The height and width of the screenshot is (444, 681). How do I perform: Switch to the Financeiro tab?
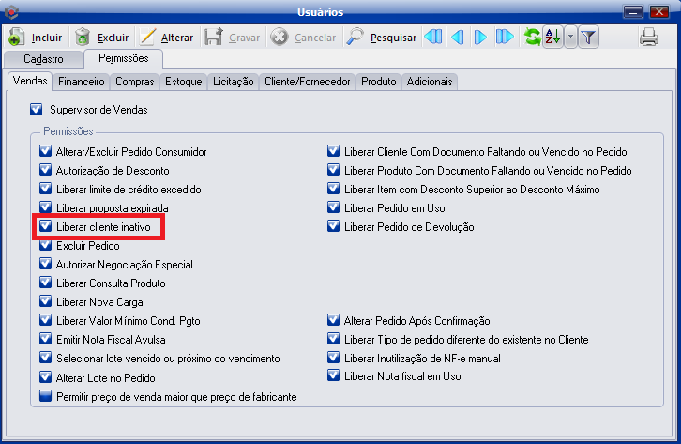(x=80, y=82)
